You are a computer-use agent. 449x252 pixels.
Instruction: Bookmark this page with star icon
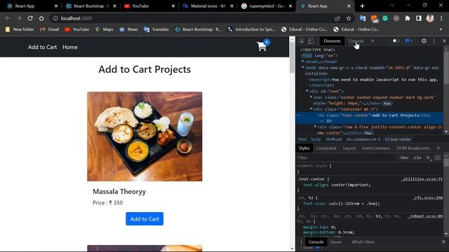pyautogui.click(x=349, y=18)
